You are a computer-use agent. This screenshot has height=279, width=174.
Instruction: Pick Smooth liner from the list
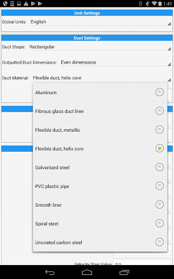(100, 205)
